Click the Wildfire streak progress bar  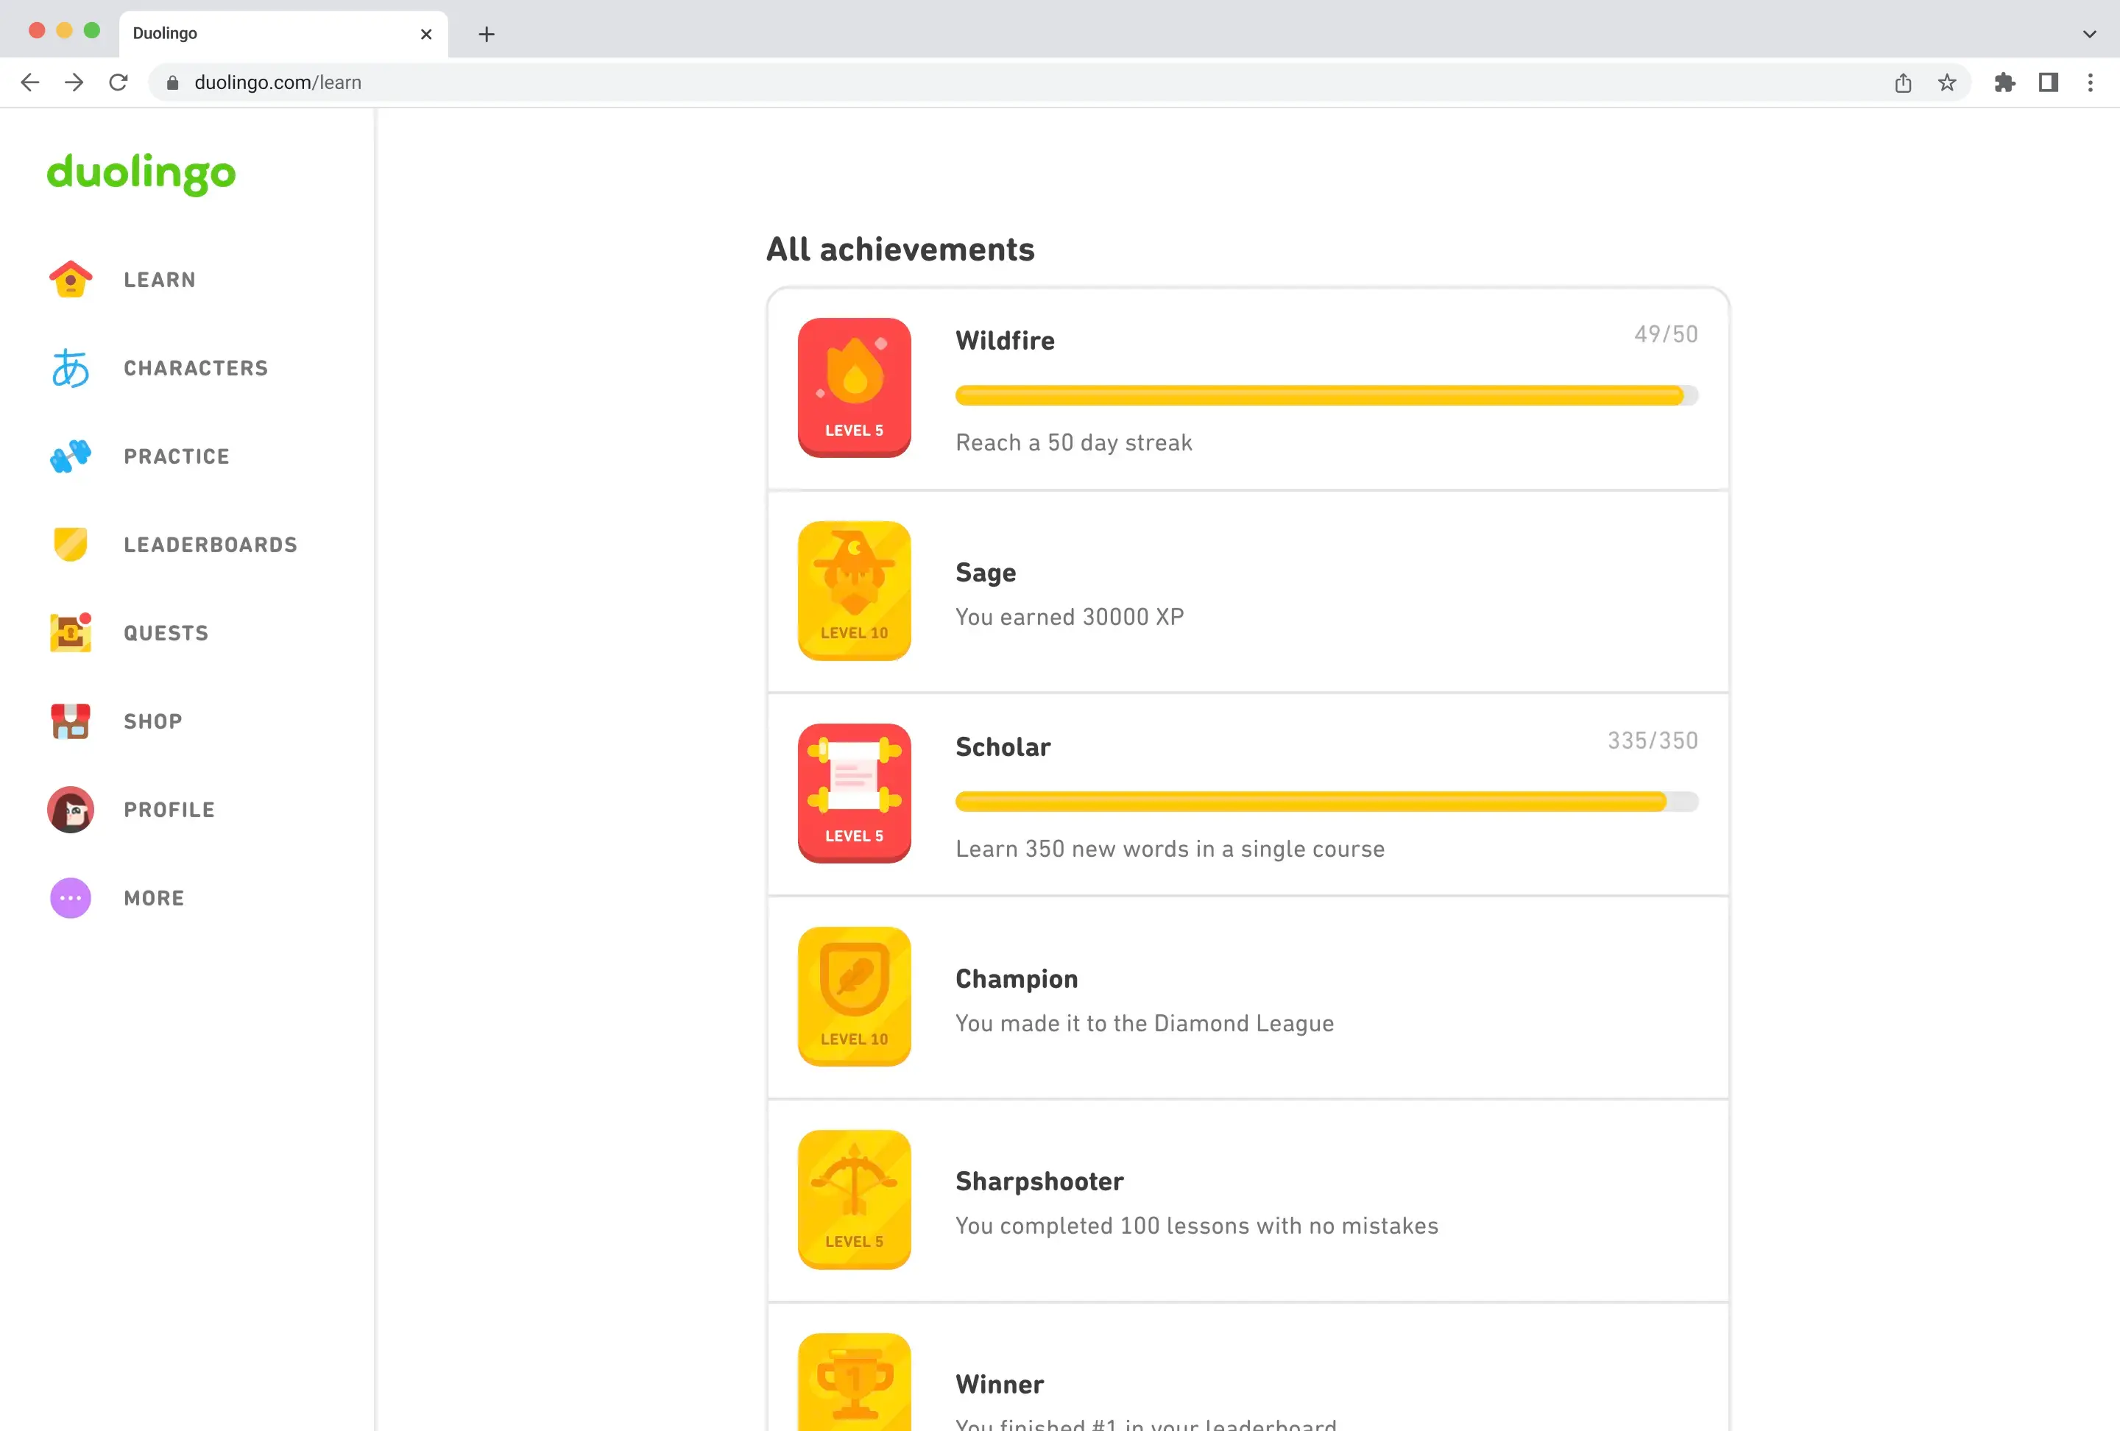1326,395
